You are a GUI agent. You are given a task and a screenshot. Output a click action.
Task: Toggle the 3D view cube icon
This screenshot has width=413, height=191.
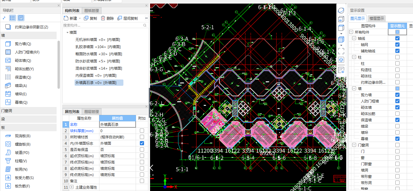(341, 19)
